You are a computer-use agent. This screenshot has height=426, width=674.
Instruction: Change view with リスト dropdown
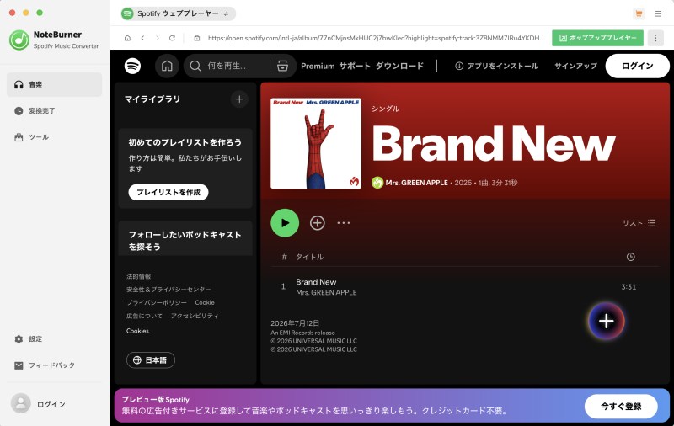tap(639, 223)
